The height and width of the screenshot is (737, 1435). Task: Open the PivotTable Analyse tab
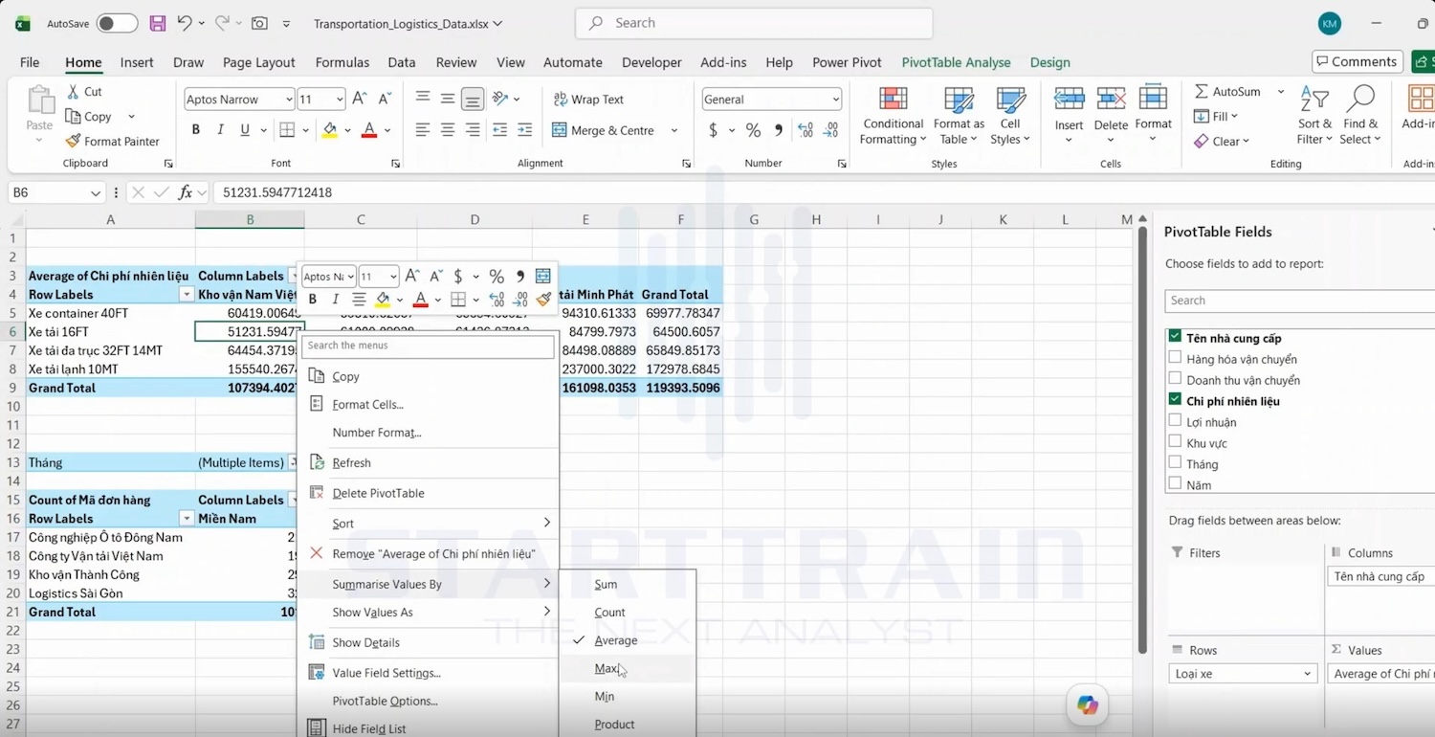956,62
